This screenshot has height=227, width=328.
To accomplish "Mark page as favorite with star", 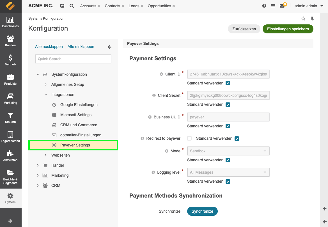I will click(x=303, y=19).
